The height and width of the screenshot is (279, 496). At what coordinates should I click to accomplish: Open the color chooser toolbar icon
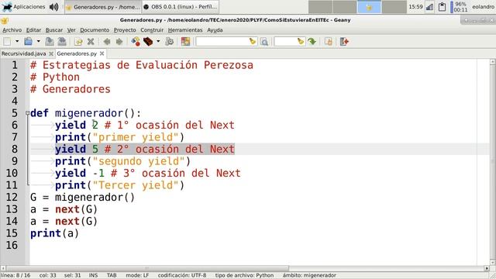(x=185, y=41)
